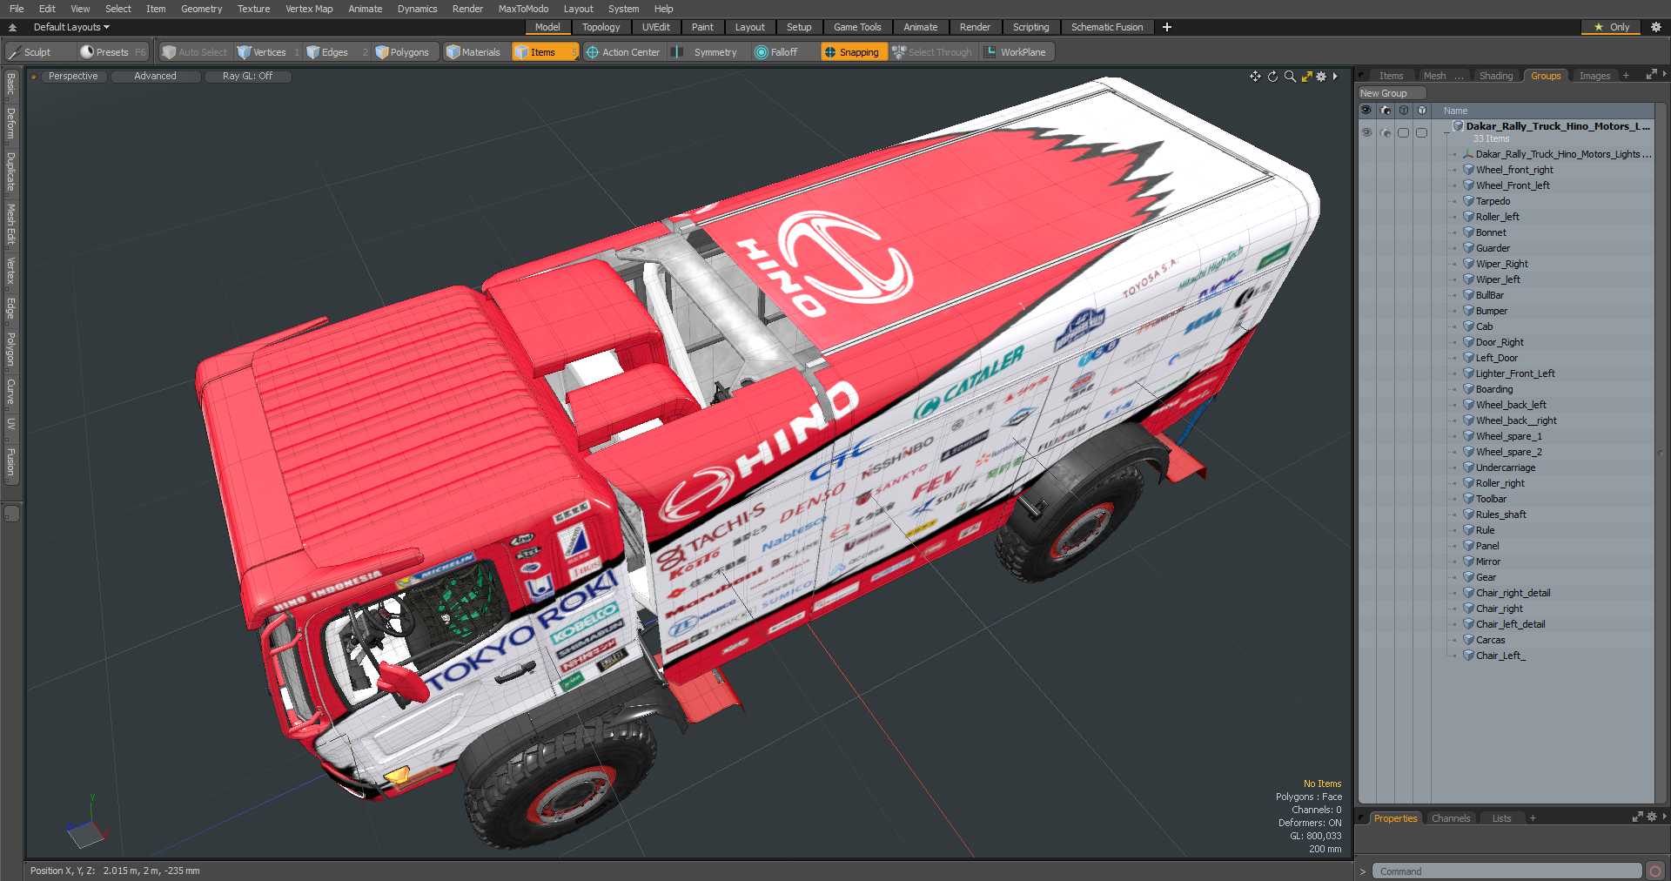Click the camera render column header icon
This screenshot has width=1671, height=881.
coord(1386,111)
